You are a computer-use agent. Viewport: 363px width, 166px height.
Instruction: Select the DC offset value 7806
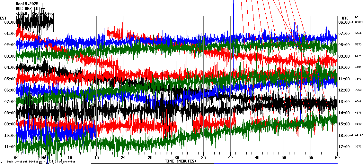click(x=358, y=79)
